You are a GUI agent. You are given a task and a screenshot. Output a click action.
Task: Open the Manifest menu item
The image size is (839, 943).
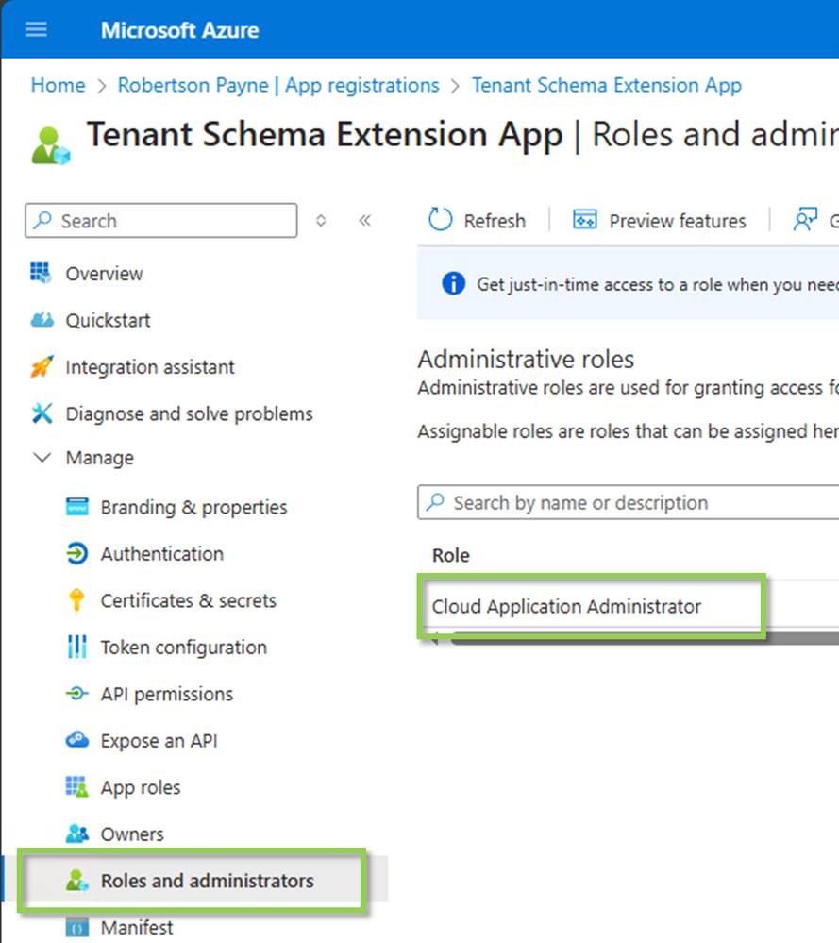click(137, 927)
